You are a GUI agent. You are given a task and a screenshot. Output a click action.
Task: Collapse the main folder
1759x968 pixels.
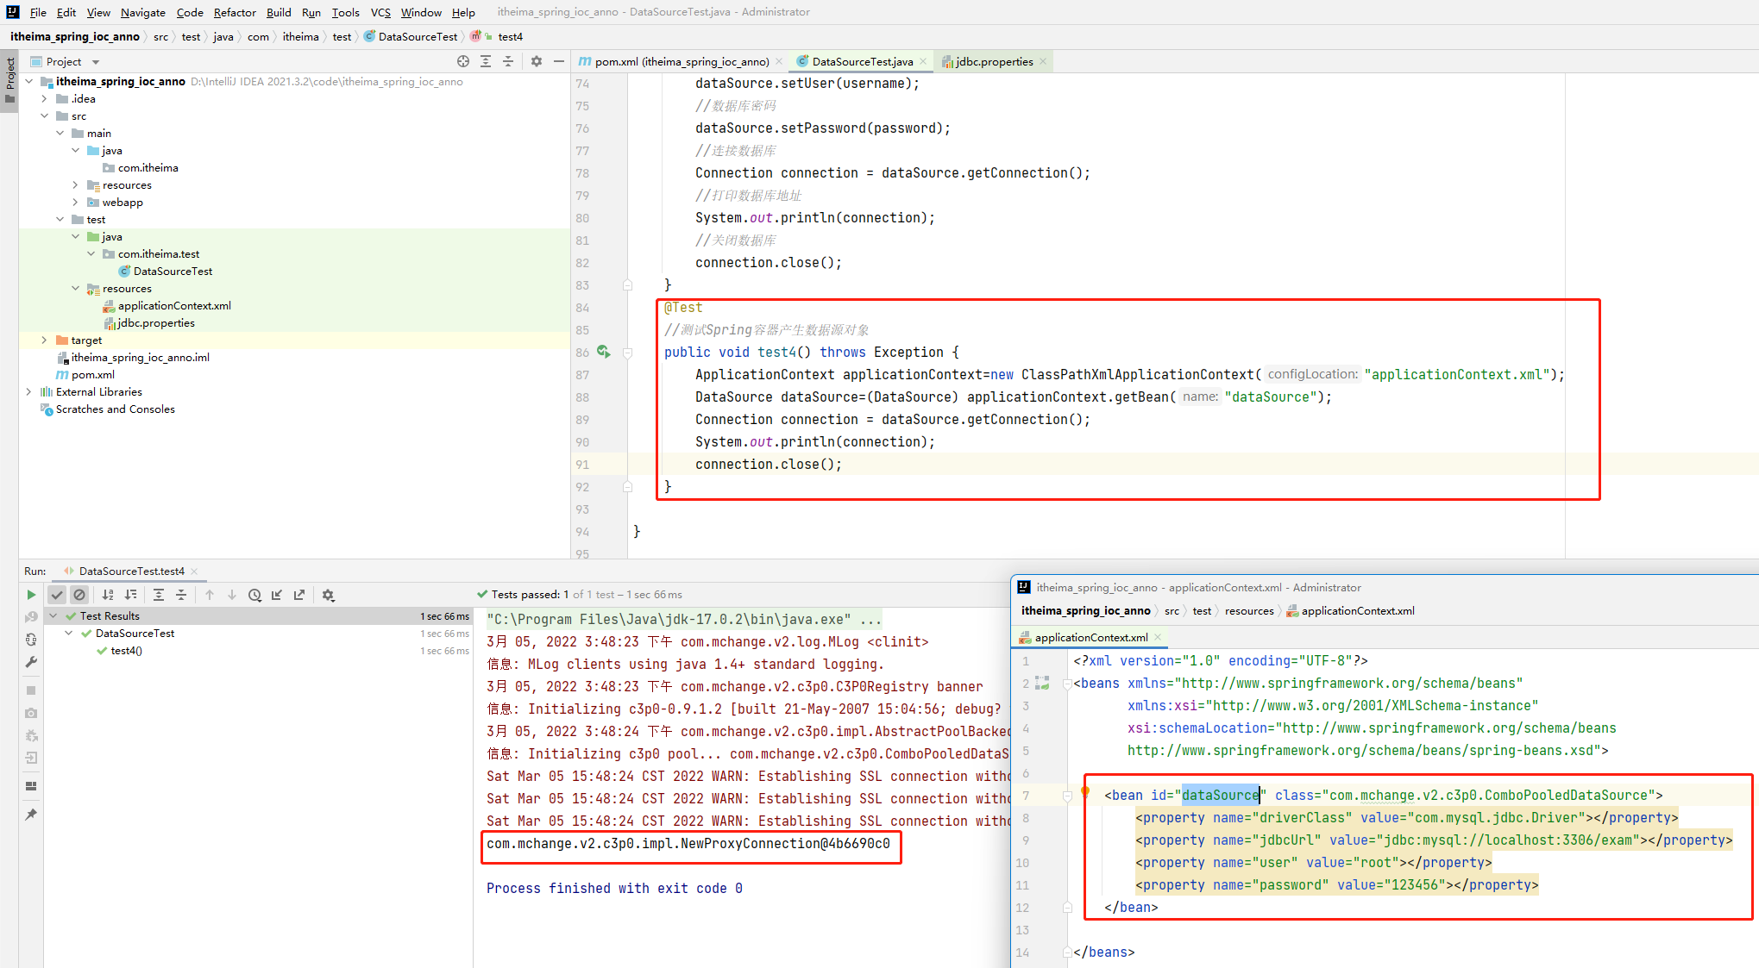(x=60, y=134)
